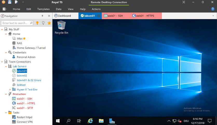Open the application file menu icon
This screenshot has height=125, width=217.
(x=5, y=9)
